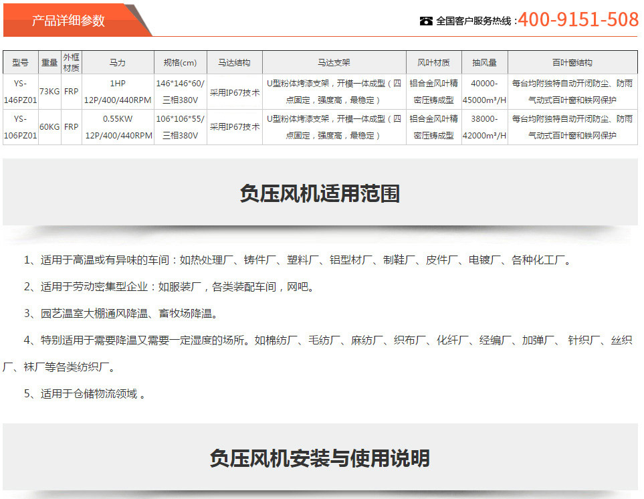644x499 pixels.
Task: Click the 0.55KW 12P/400/440RPM power cell
Action: point(118,127)
